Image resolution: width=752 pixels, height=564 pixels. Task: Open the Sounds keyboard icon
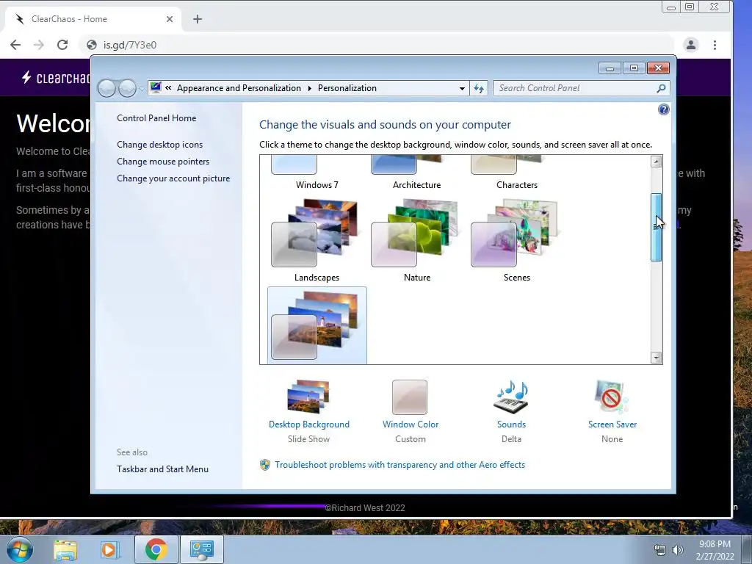511,397
